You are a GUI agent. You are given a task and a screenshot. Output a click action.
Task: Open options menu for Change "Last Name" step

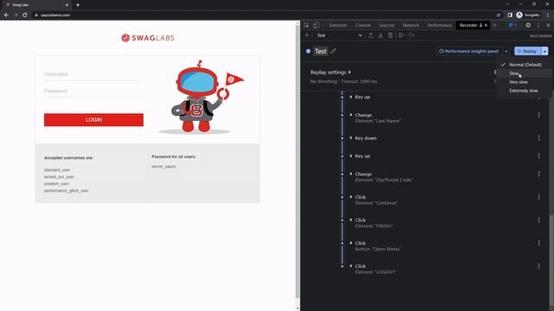(538, 115)
